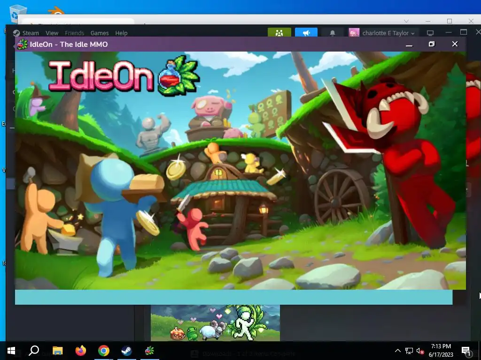Open the Games menu in Steam

click(x=100, y=33)
